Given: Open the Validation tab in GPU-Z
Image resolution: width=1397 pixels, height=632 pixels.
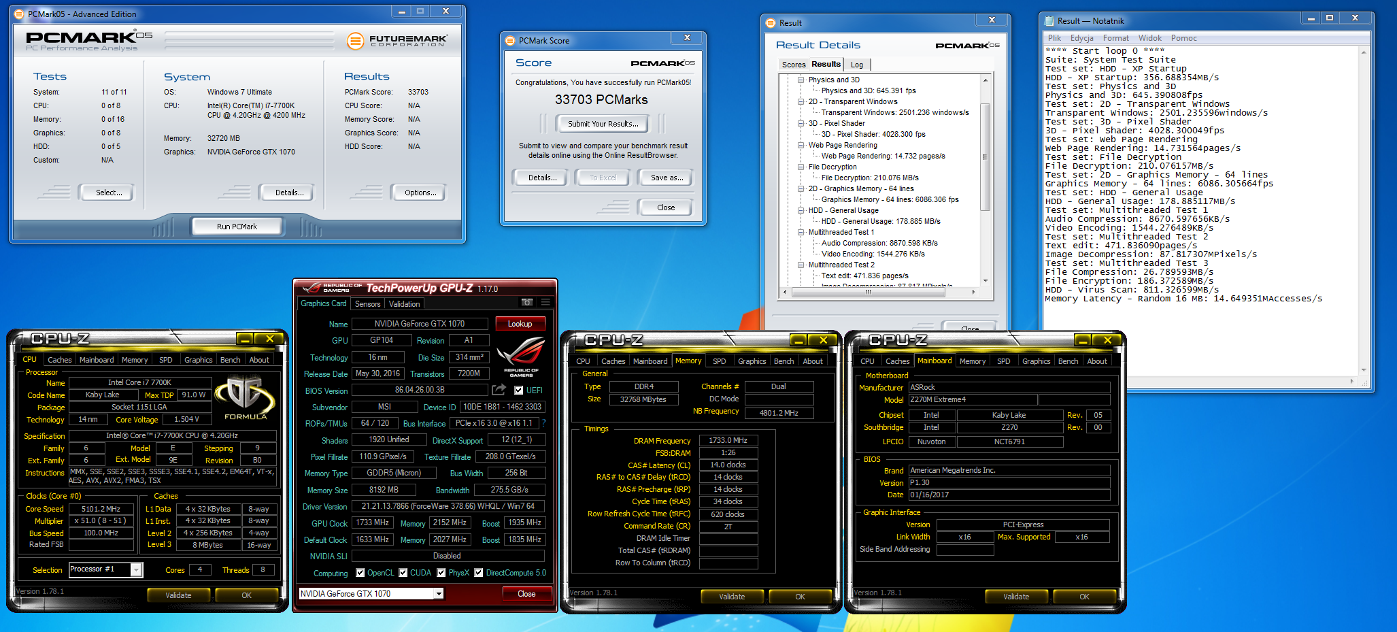Looking at the screenshot, I should click(x=405, y=304).
